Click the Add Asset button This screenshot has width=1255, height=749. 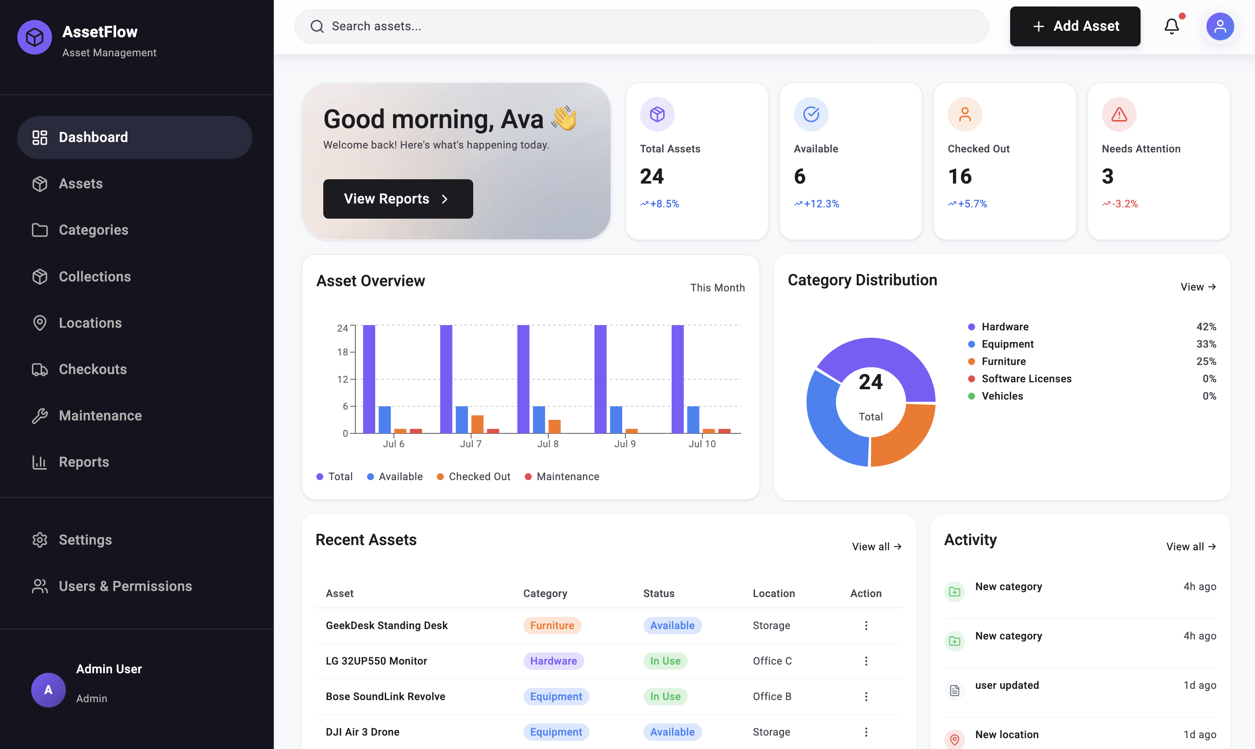(1075, 26)
